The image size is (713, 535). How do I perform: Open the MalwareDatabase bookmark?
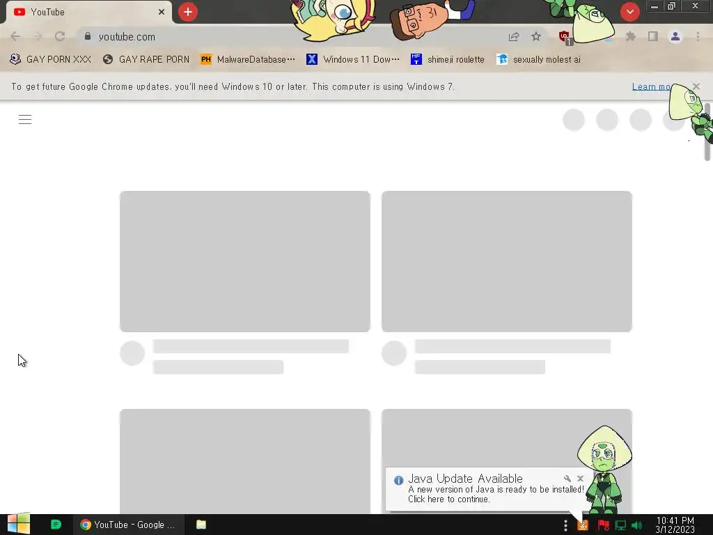(248, 59)
